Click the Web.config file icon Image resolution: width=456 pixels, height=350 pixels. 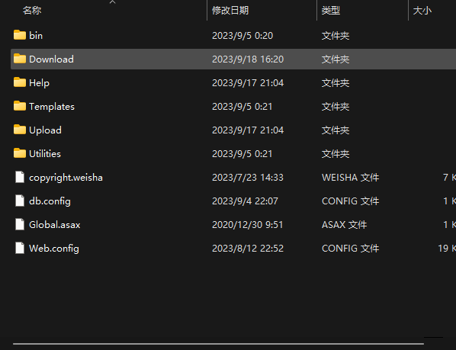20,248
